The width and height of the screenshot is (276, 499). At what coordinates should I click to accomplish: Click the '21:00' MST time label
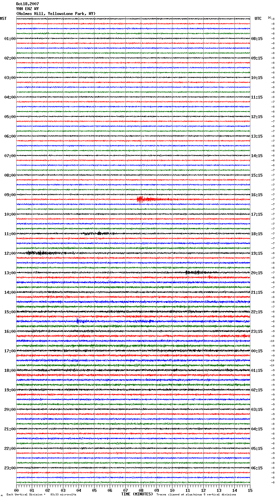pos(10,429)
